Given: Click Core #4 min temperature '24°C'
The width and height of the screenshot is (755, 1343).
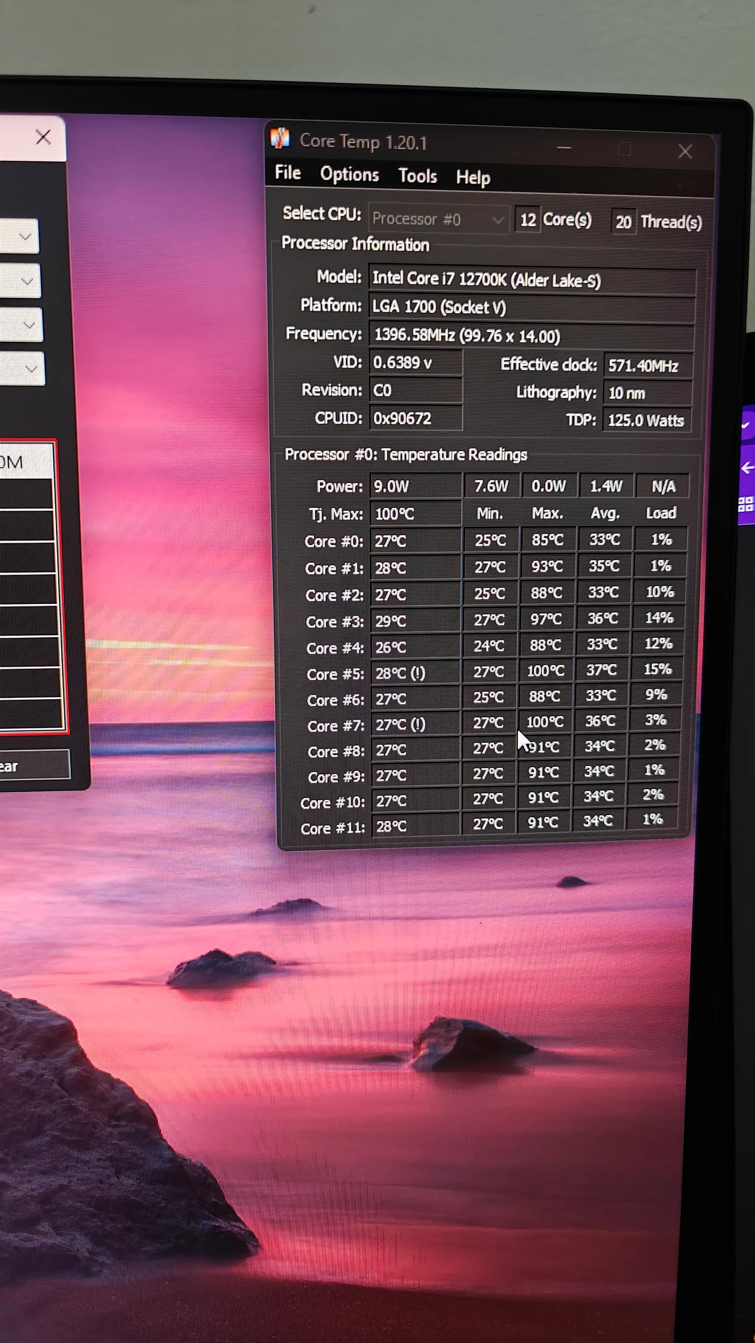Looking at the screenshot, I should (x=489, y=646).
